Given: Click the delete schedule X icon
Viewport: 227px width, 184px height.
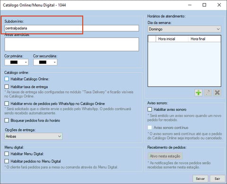Looking at the screenshot, I should 217,92.
